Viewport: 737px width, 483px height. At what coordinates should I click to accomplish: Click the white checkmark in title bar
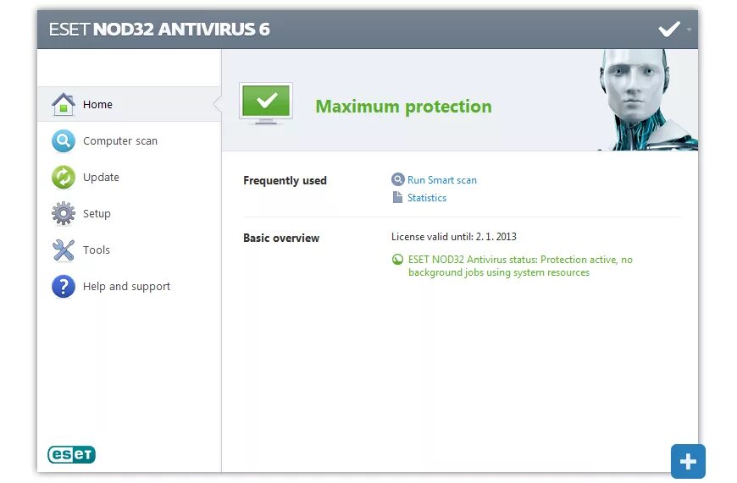coord(669,29)
